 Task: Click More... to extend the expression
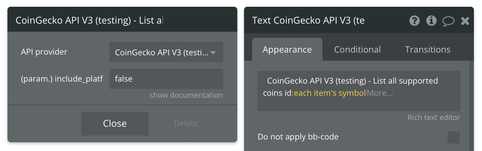(x=380, y=93)
